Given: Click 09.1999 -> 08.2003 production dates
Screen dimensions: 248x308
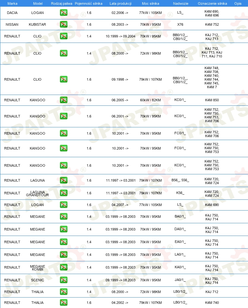Looking at the screenshot, I should [x=121, y=280].
